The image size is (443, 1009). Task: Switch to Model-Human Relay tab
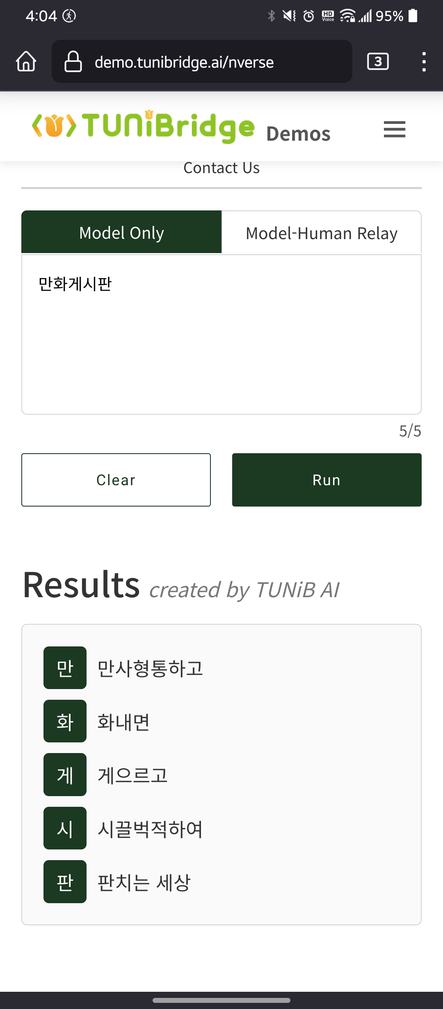point(322,233)
